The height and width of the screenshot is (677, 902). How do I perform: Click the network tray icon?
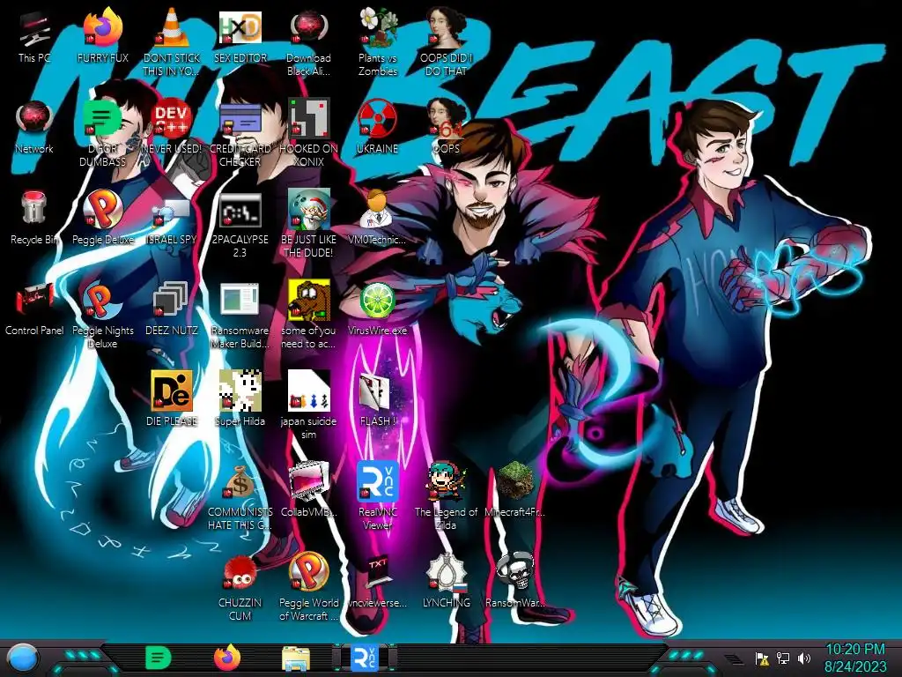click(783, 658)
